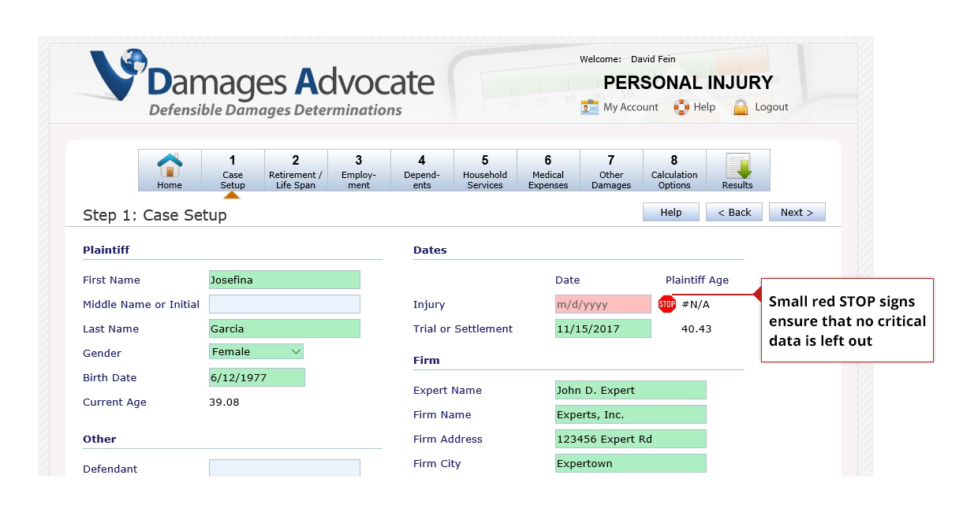The width and height of the screenshot is (974, 512).
Task: Go to step 7 Other Damages
Action: coord(611,170)
